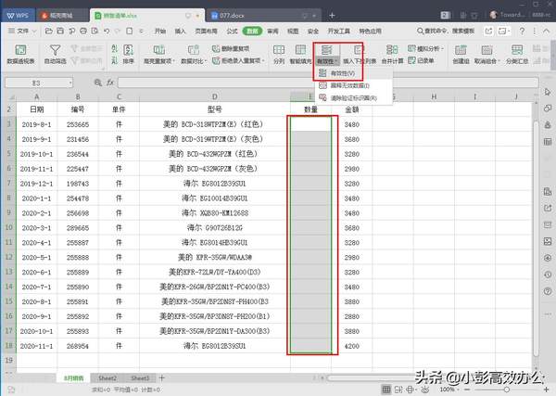Click the 智能填充 smart fill icon

coord(302,51)
